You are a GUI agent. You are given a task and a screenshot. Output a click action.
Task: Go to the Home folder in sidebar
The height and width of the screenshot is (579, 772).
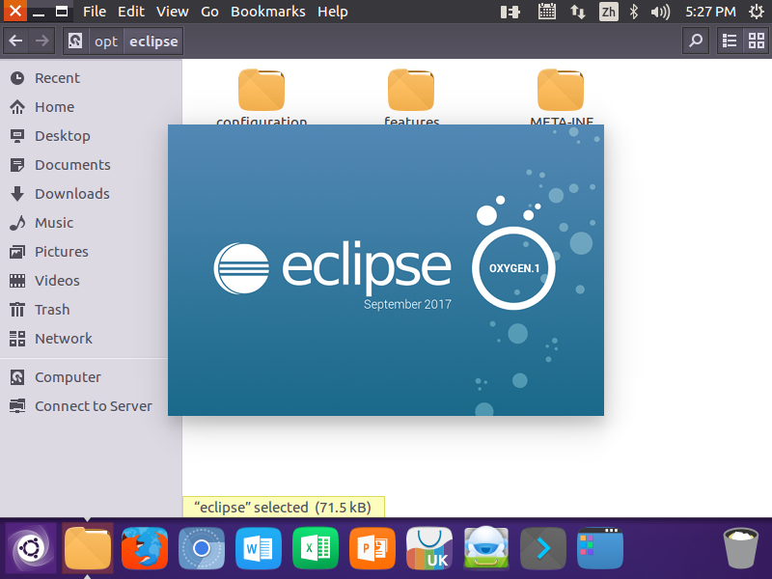pyautogui.click(x=54, y=107)
